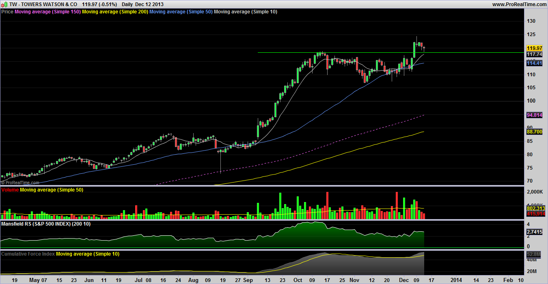Image resolution: width=548 pixels, height=284 pixels.
Task: Click the May 07 date on time axis
Action: (39, 280)
